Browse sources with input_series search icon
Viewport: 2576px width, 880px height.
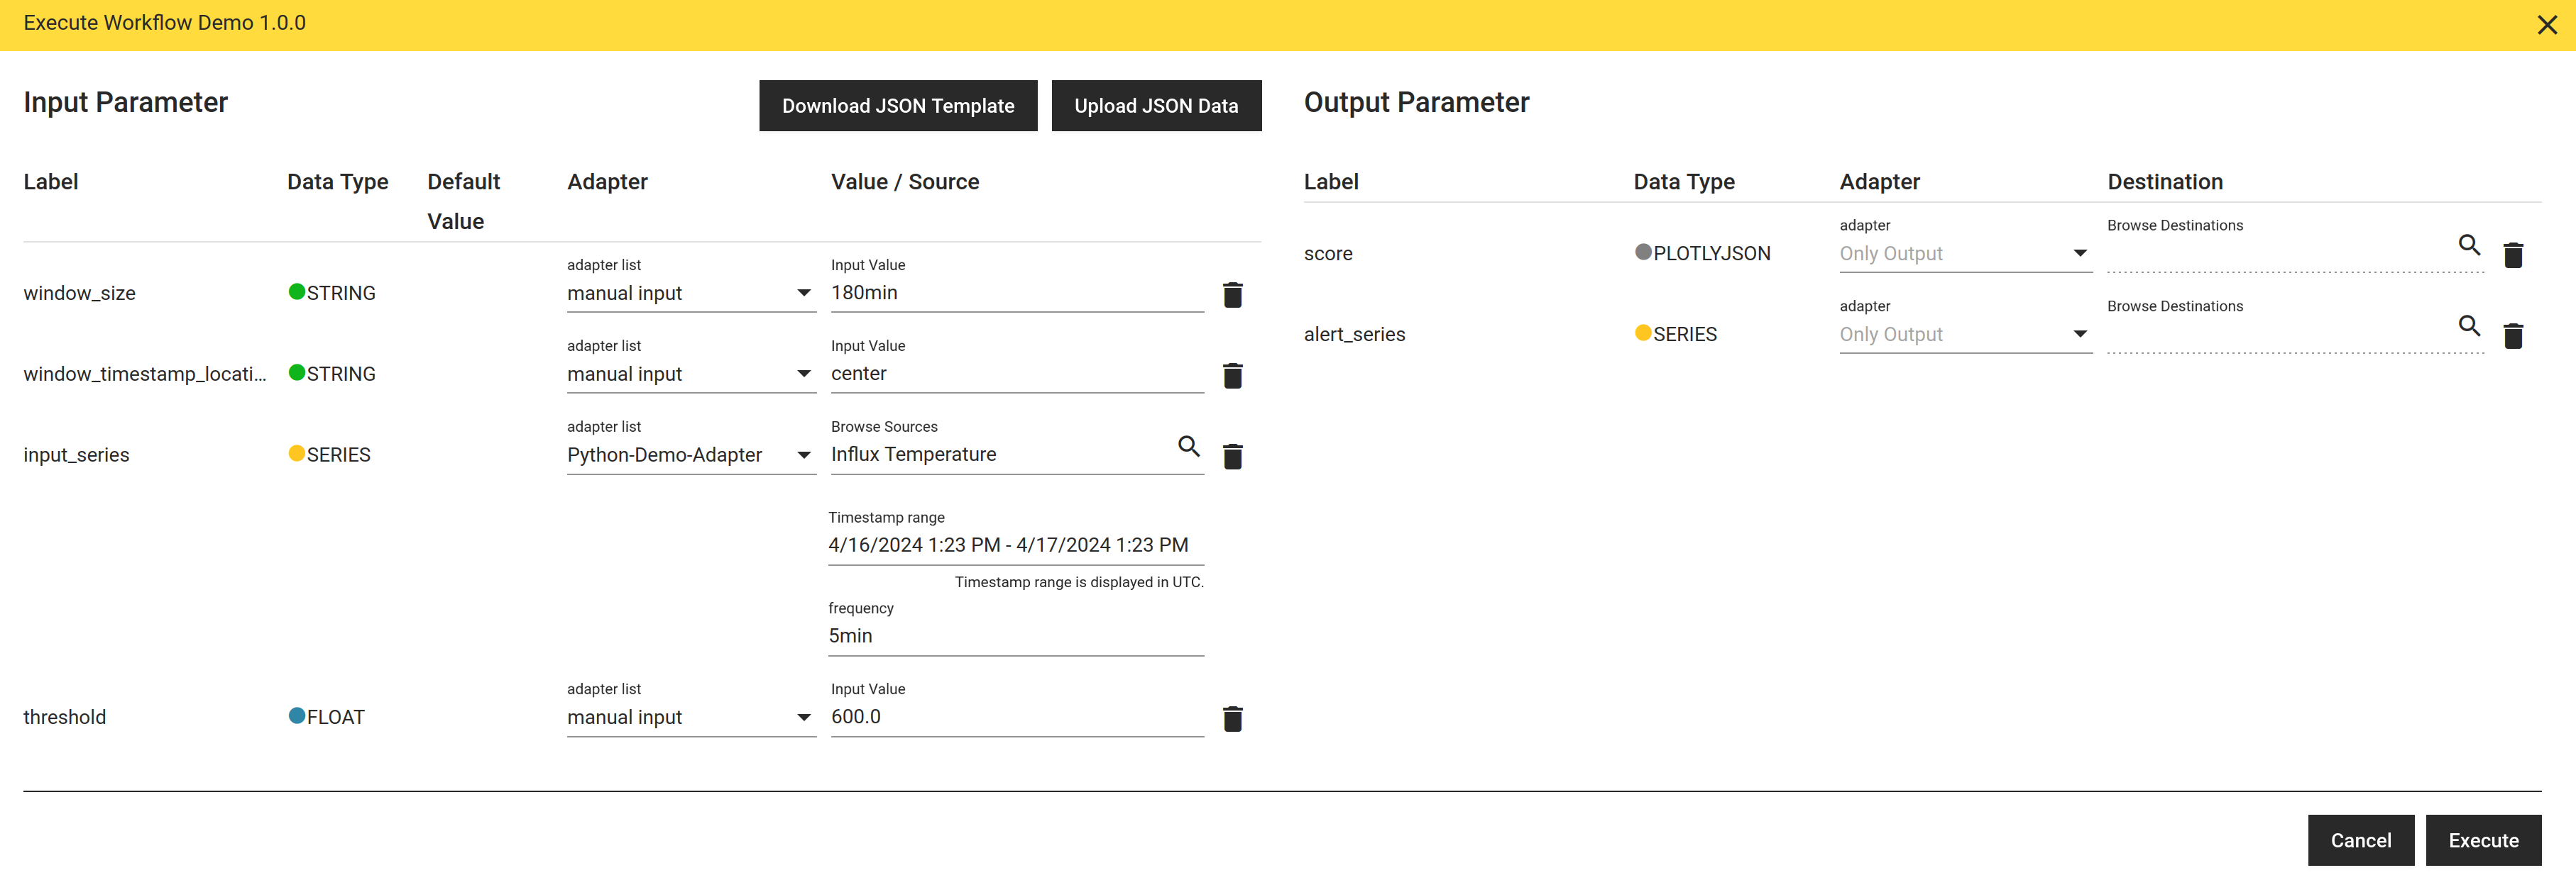[x=1188, y=447]
